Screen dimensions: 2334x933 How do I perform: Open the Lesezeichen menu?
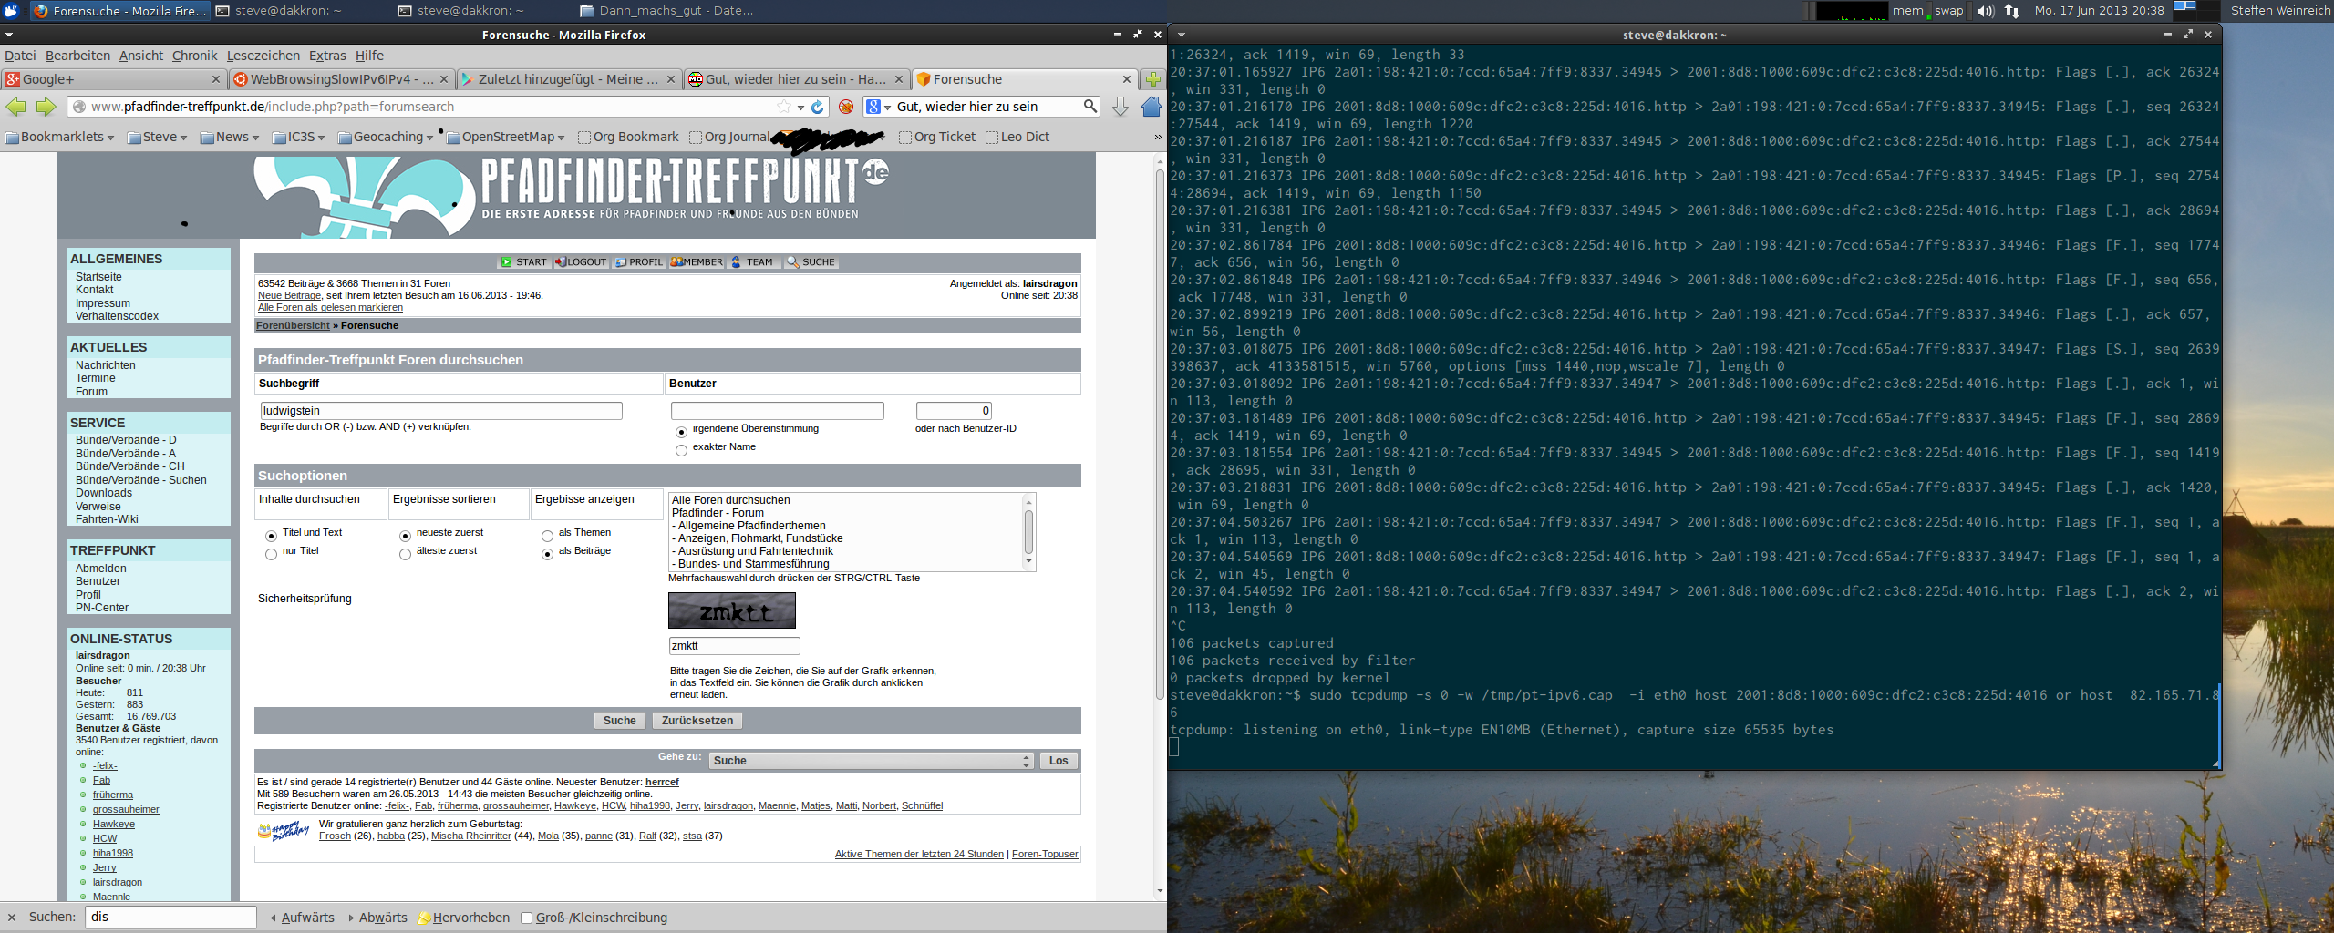click(263, 56)
